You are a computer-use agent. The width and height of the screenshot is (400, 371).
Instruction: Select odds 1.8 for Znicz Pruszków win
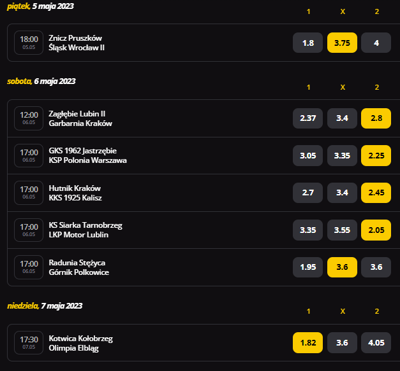tap(307, 43)
